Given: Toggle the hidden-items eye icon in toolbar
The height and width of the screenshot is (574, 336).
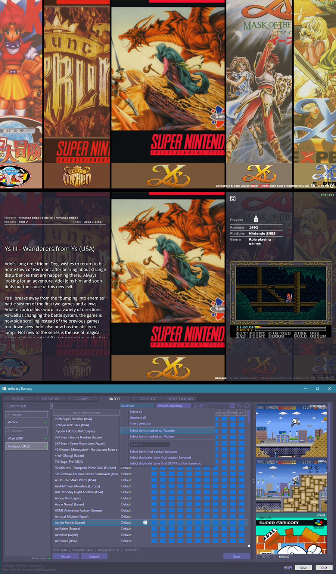Looking at the screenshot, I should click(x=202, y=406).
